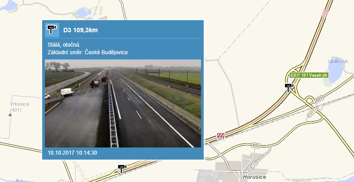
Task: Click the 14717 road shield near the interchange
Action: [x=313, y=112]
